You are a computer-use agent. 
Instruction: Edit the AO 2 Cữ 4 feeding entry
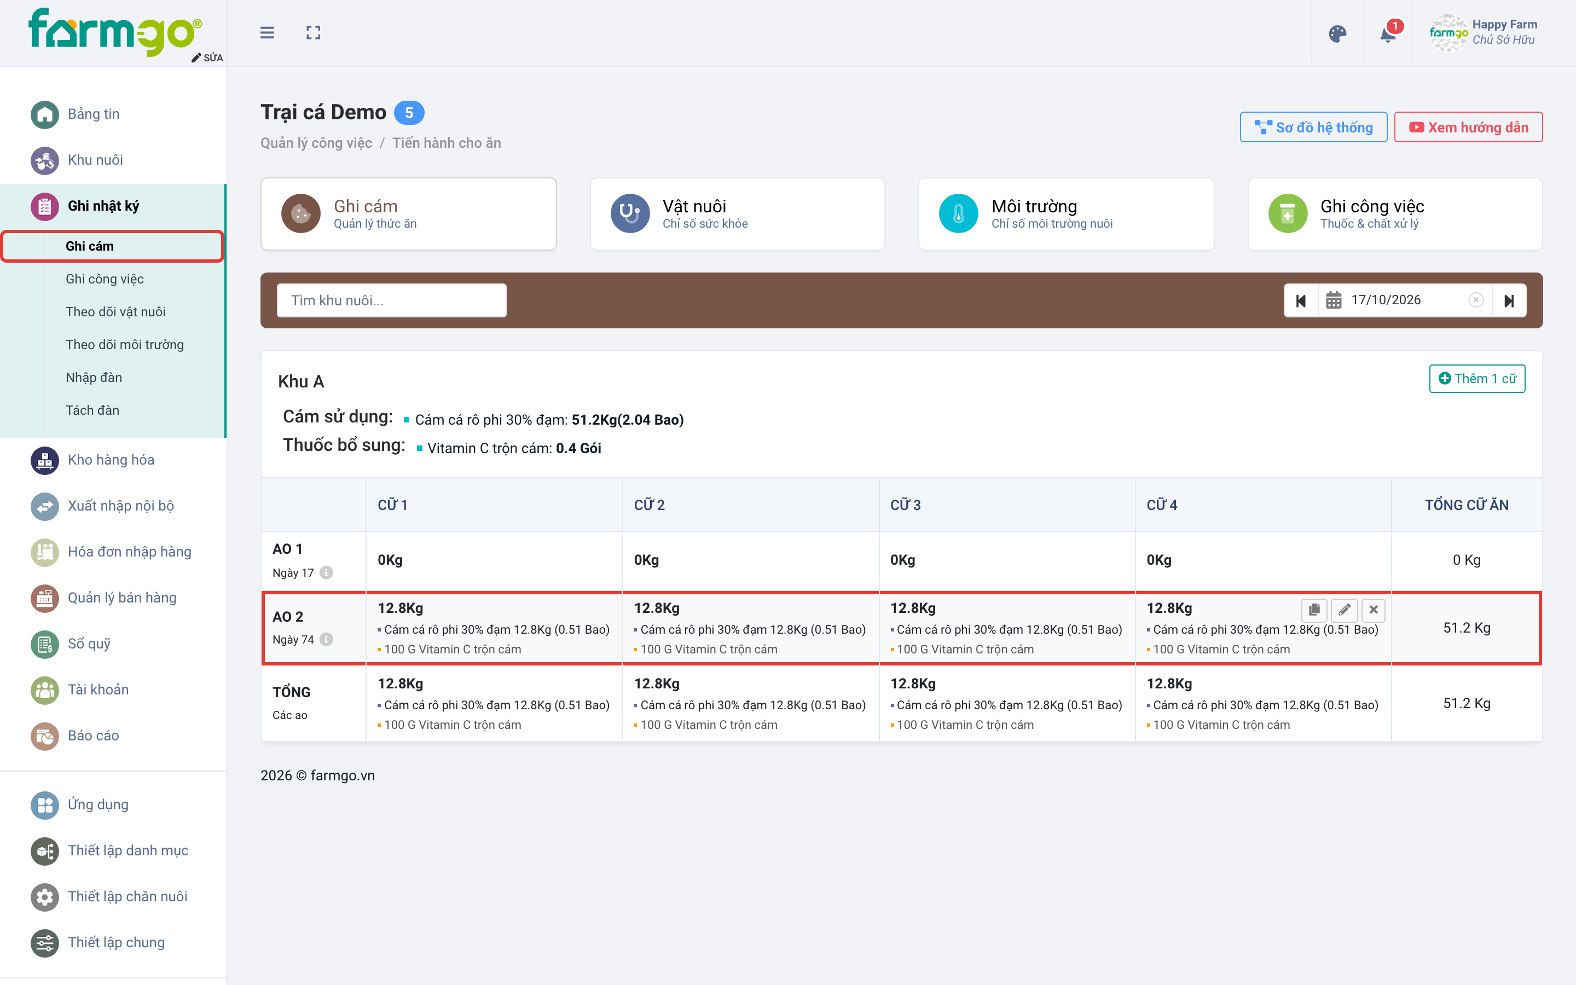pyautogui.click(x=1344, y=610)
